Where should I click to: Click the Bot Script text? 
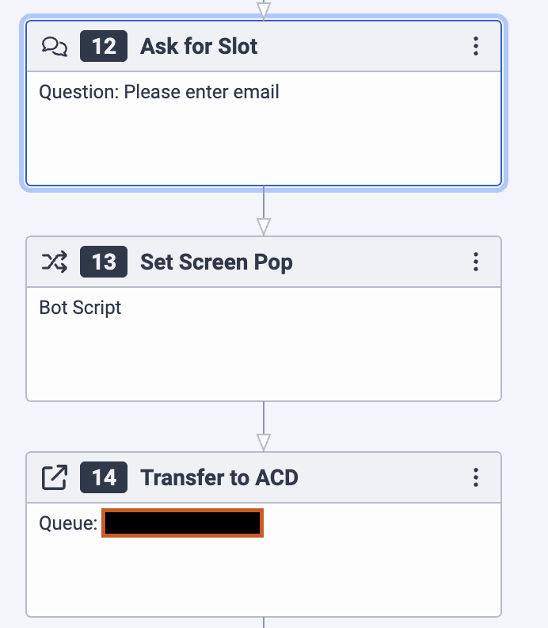(x=80, y=308)
